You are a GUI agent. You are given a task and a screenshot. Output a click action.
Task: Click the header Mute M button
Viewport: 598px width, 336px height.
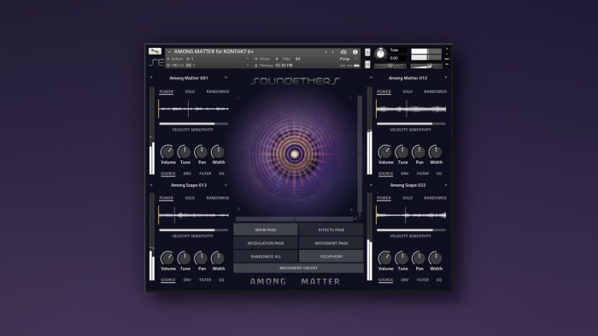click(x=367, y=64)
